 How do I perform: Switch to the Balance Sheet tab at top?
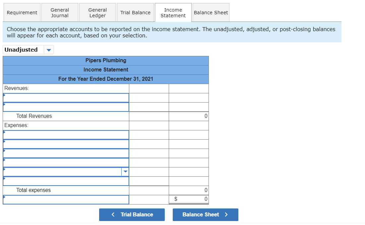click(211, 12)
